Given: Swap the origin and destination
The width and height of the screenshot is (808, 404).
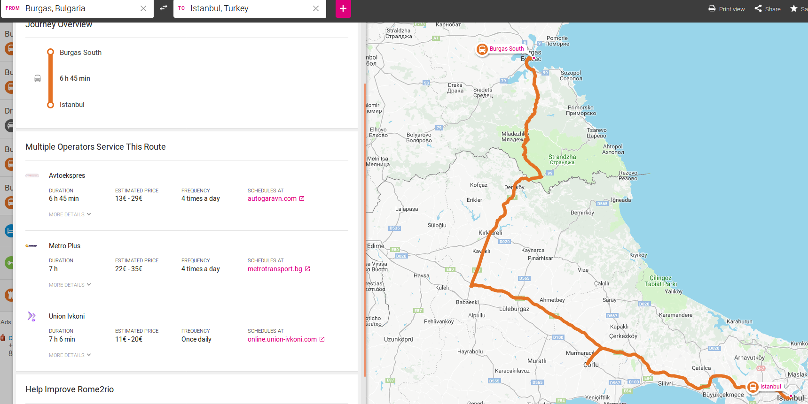Looking at the screenshot, I should click(x=164, y=8).
